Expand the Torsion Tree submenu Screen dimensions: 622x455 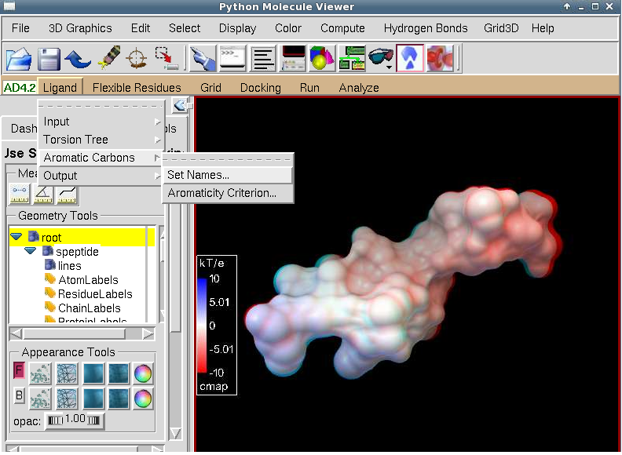pyautogui.click(x=76, y=140)
